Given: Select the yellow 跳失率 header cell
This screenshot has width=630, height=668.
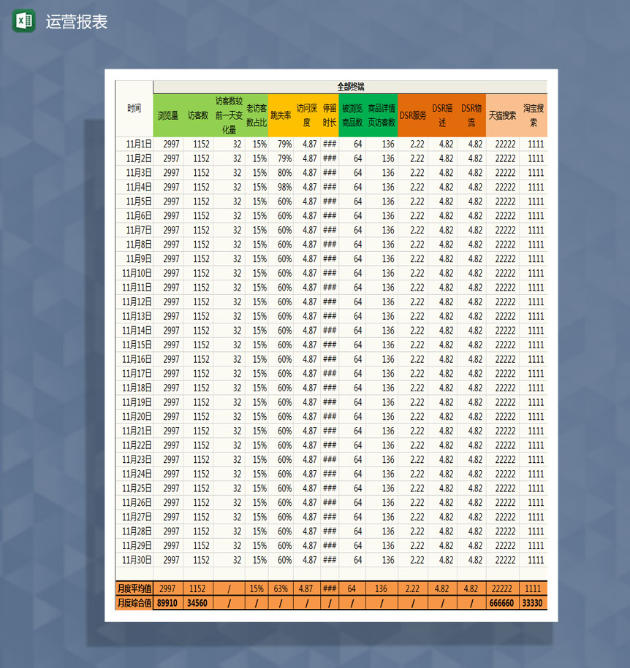Looking at the screenshot, I should [281, 115].
